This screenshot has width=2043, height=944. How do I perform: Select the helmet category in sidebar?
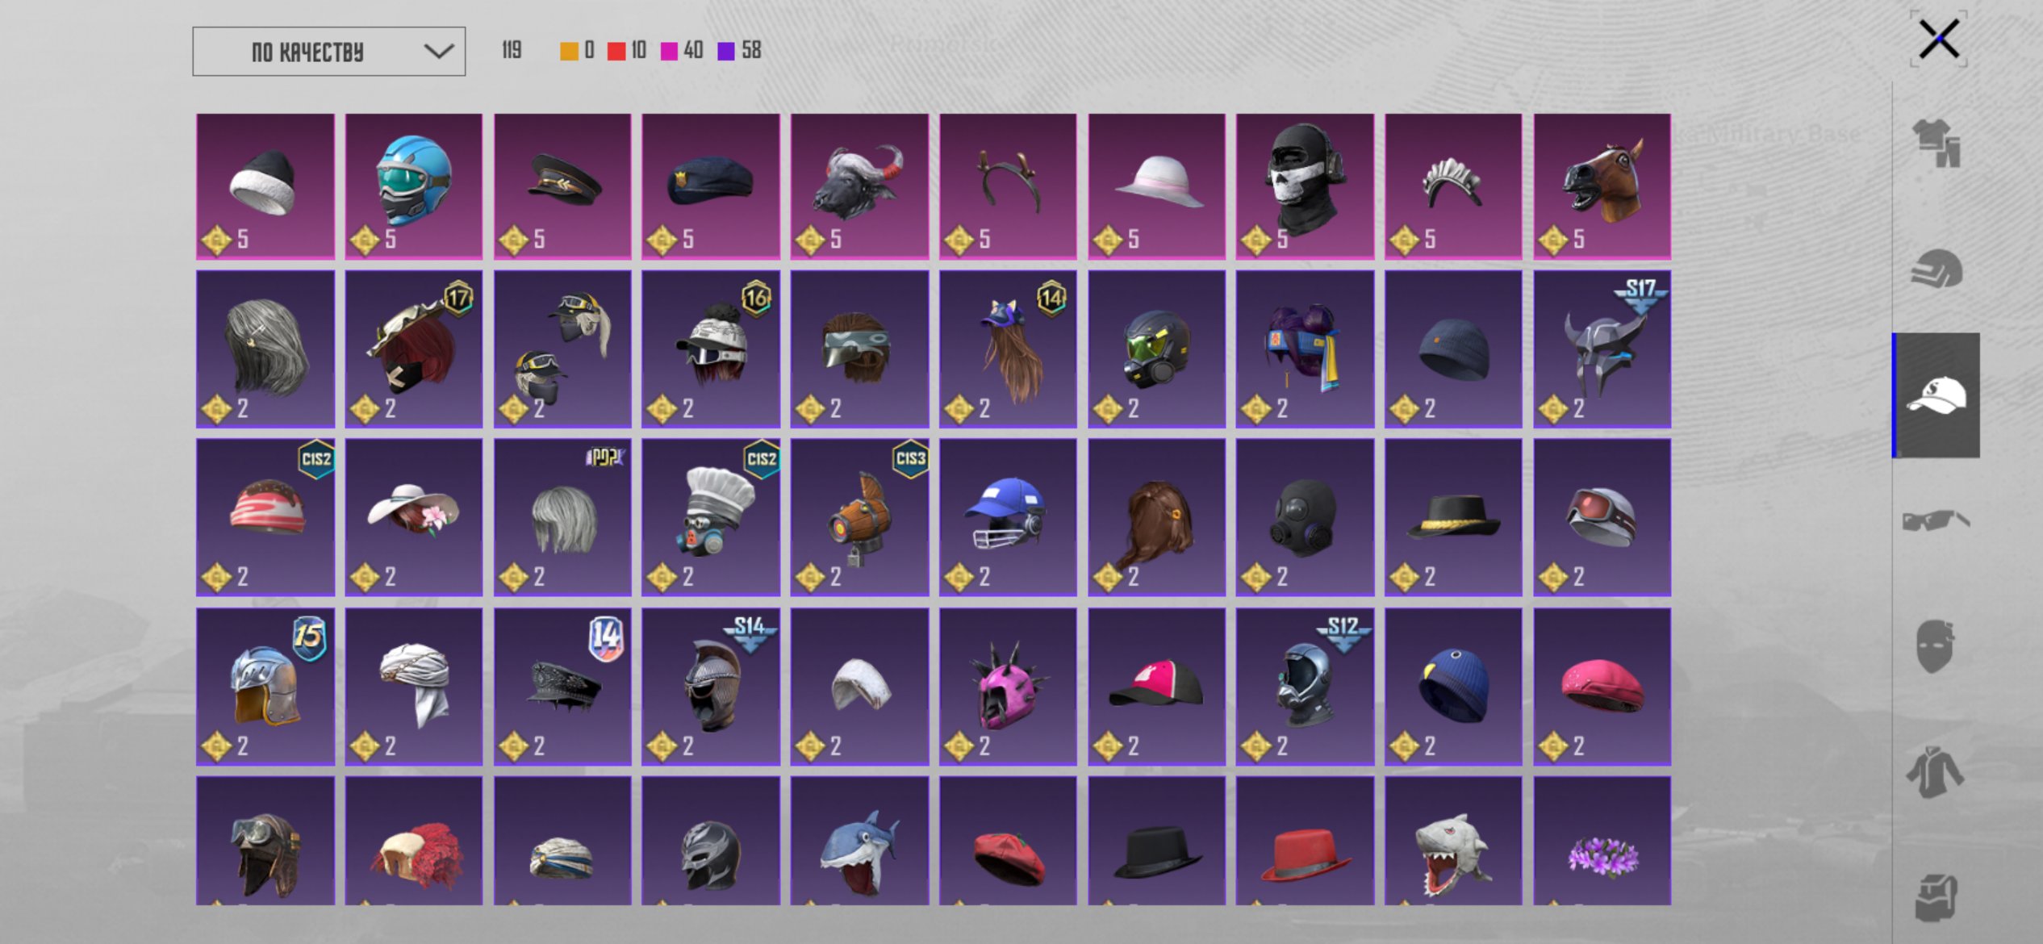pos(1936,269)
